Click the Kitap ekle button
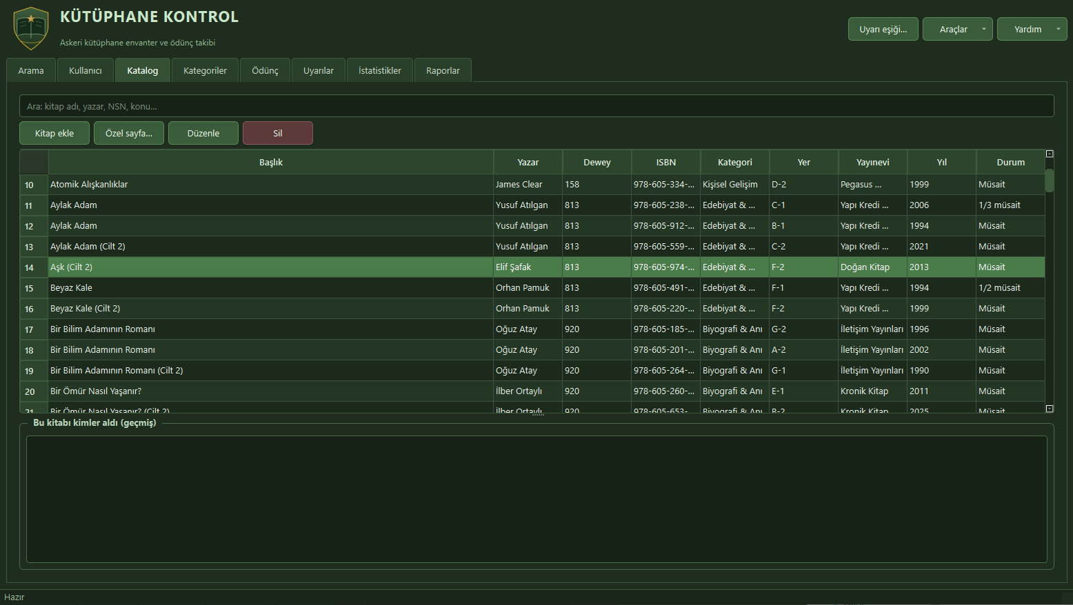Screen dimensions: 1073x605 [x=54, y=133]
